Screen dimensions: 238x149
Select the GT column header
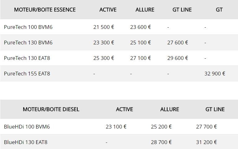219,10
